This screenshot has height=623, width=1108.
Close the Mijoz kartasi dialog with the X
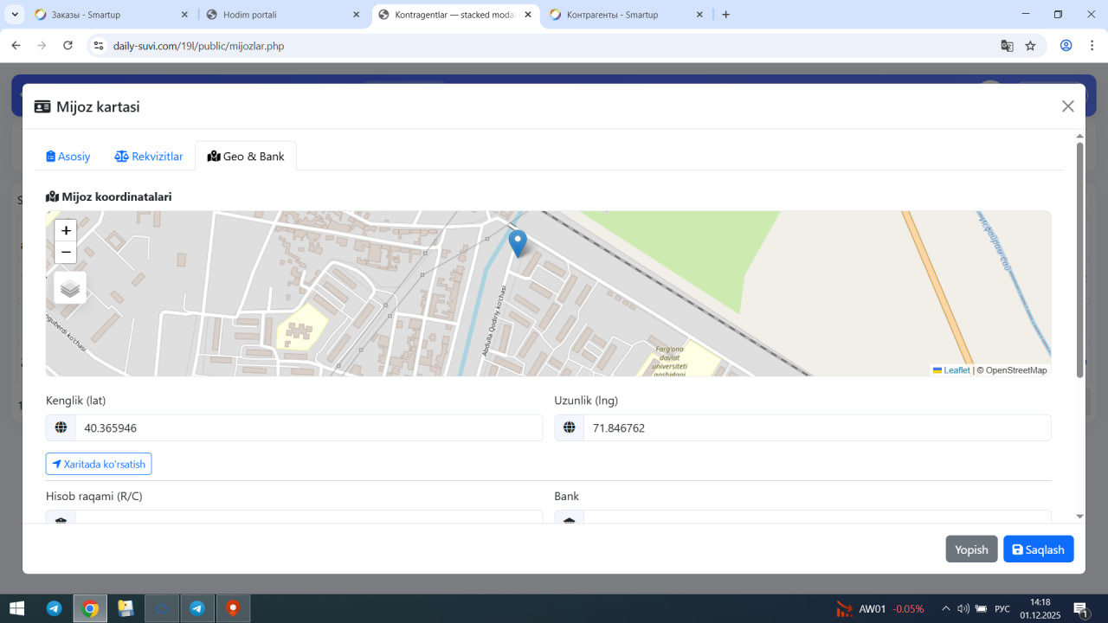[x=1068, y=106]
